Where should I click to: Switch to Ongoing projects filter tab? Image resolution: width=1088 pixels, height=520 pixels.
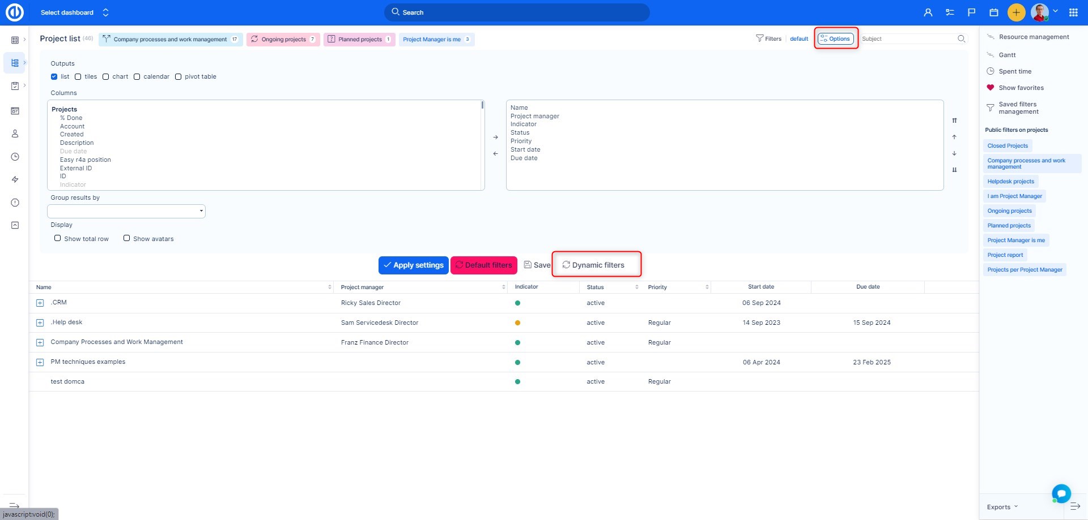283,40
